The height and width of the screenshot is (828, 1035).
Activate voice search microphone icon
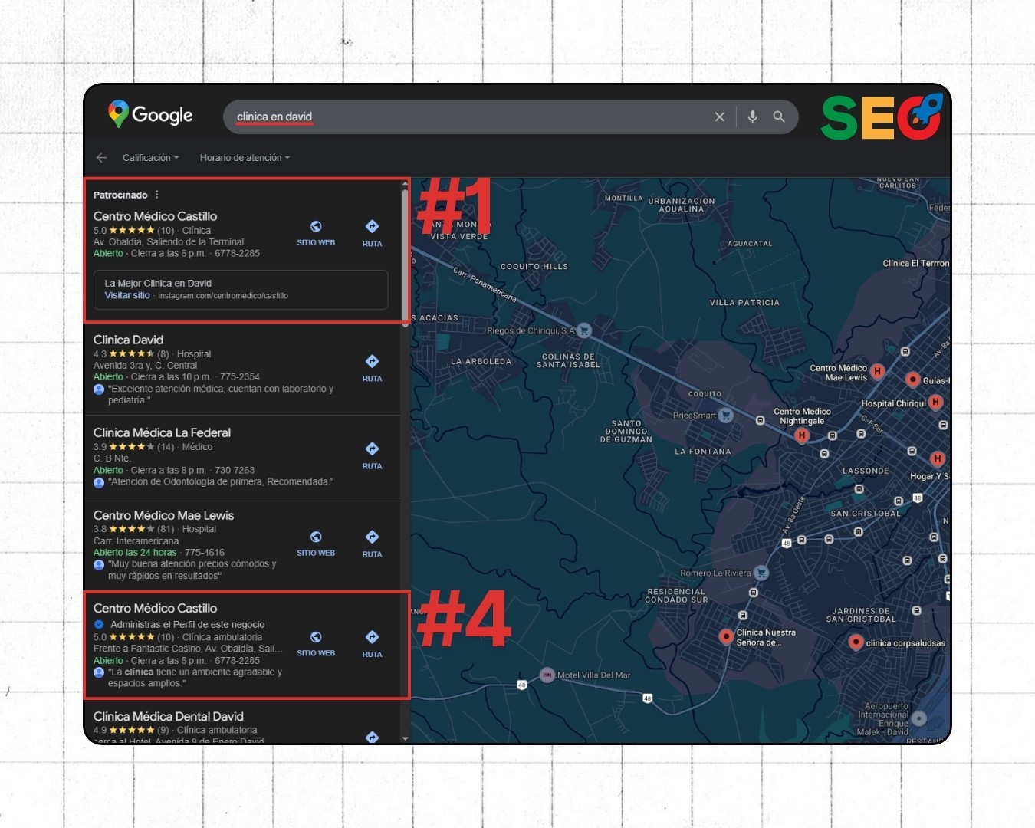[x=752, y=117]
